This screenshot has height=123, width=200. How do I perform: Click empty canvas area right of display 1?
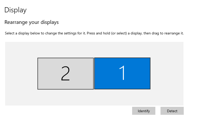[167, 74]
